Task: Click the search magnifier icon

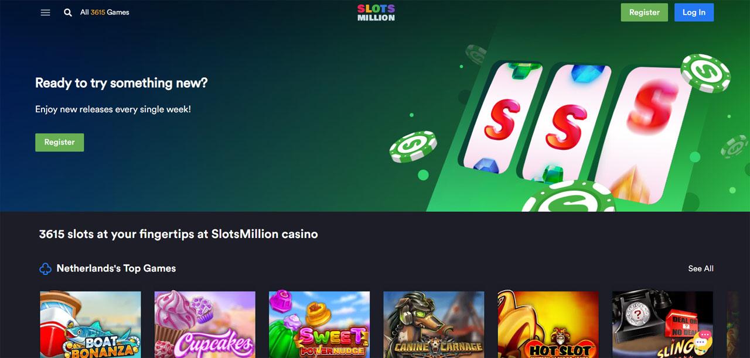Action: pyautogui.click(x=68, y=12)
